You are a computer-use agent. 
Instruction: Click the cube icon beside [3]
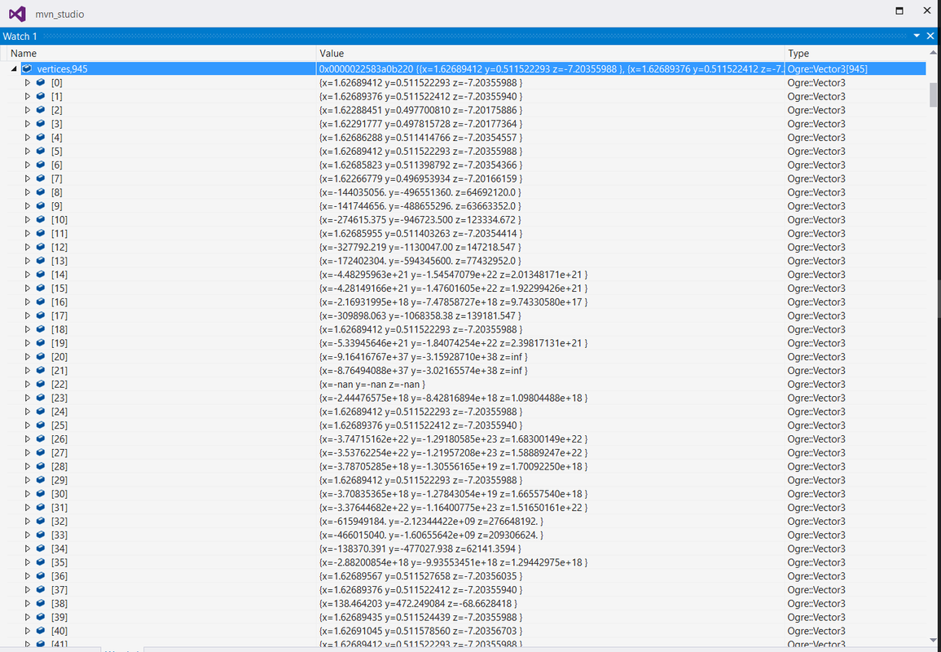click(41, 124)
